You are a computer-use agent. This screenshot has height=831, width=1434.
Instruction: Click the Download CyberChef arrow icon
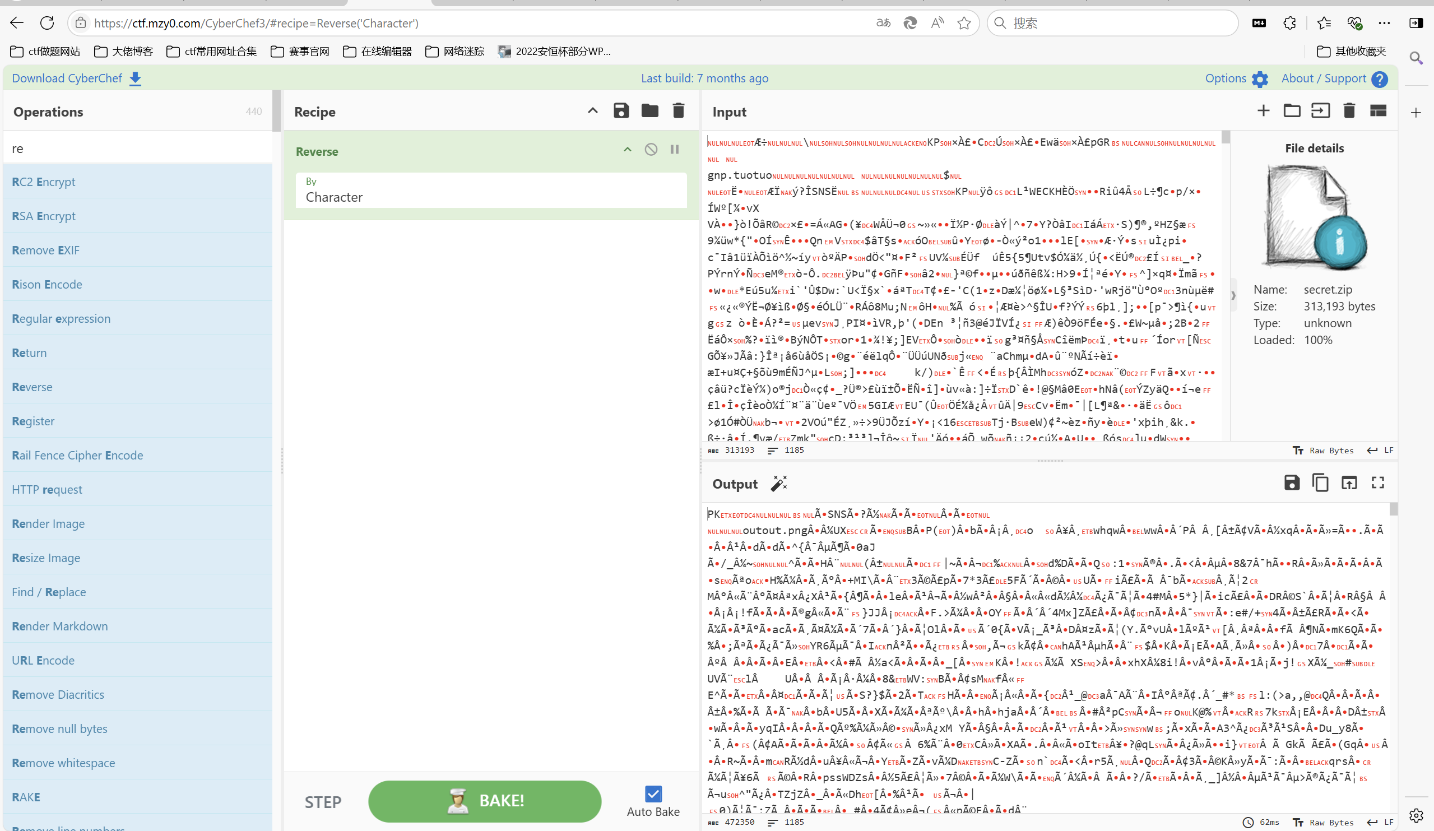pyautogui.click(x=135, y=78)
